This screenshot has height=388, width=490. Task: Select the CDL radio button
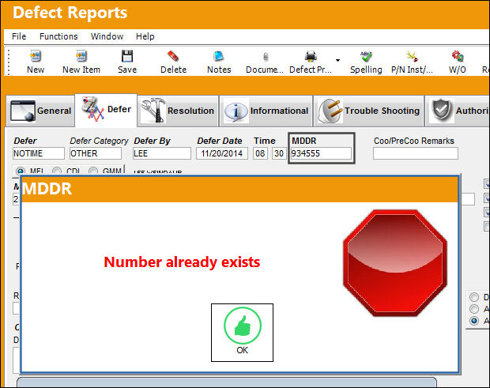pyautogui.click(x=57, y=171)
